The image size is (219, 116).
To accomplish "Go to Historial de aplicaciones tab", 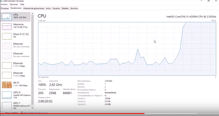I will point(34,8).
